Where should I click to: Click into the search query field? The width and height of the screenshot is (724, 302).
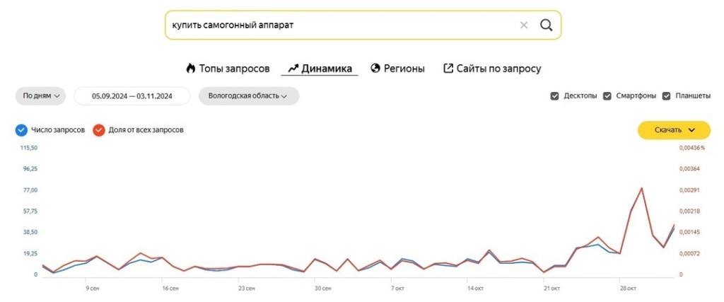click(x=341, y=25)
